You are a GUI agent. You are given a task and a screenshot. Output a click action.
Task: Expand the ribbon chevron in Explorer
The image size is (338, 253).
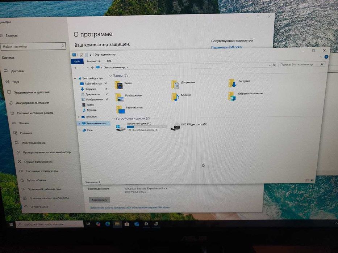coord(321,57)
